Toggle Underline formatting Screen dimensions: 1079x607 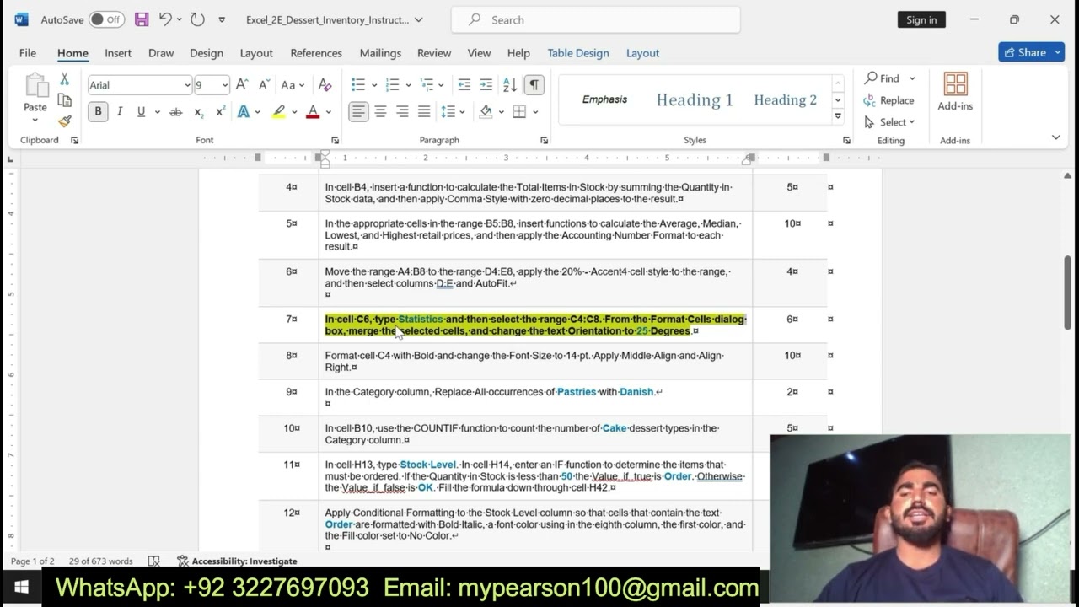[141, 112]
